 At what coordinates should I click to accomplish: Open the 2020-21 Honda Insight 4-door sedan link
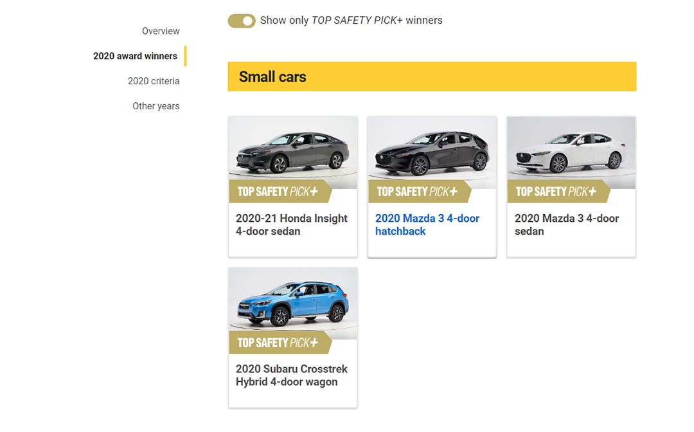292,225
